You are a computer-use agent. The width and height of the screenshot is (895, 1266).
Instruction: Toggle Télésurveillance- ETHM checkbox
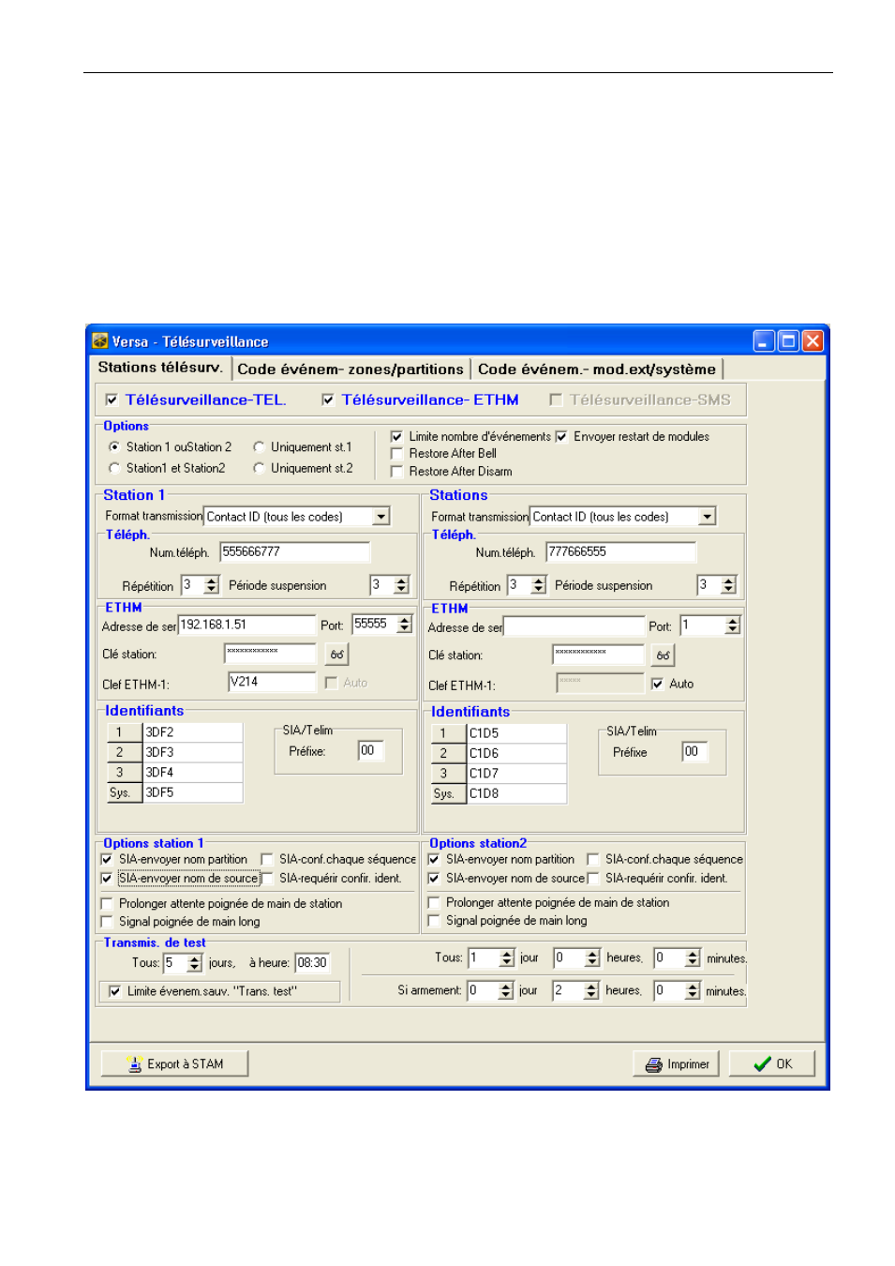(x=328, y=399)
